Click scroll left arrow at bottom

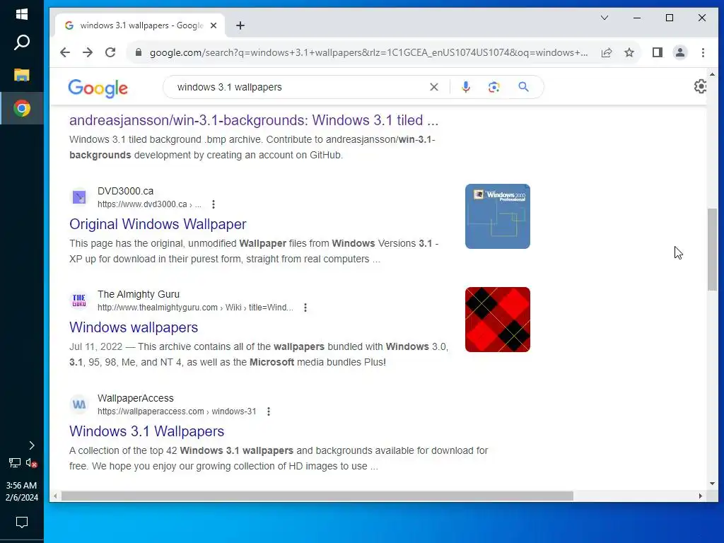click(55, 496)
